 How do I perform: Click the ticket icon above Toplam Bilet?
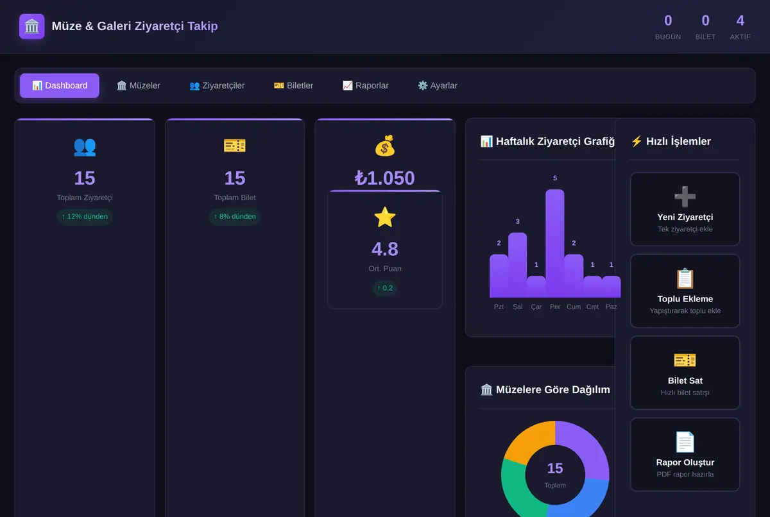tap(235, 146)
